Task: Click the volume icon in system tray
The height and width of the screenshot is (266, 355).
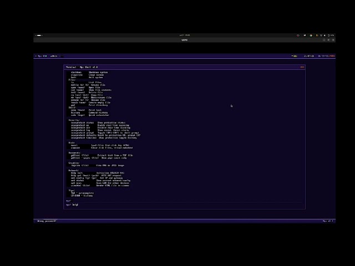Action: pos(324,35)
